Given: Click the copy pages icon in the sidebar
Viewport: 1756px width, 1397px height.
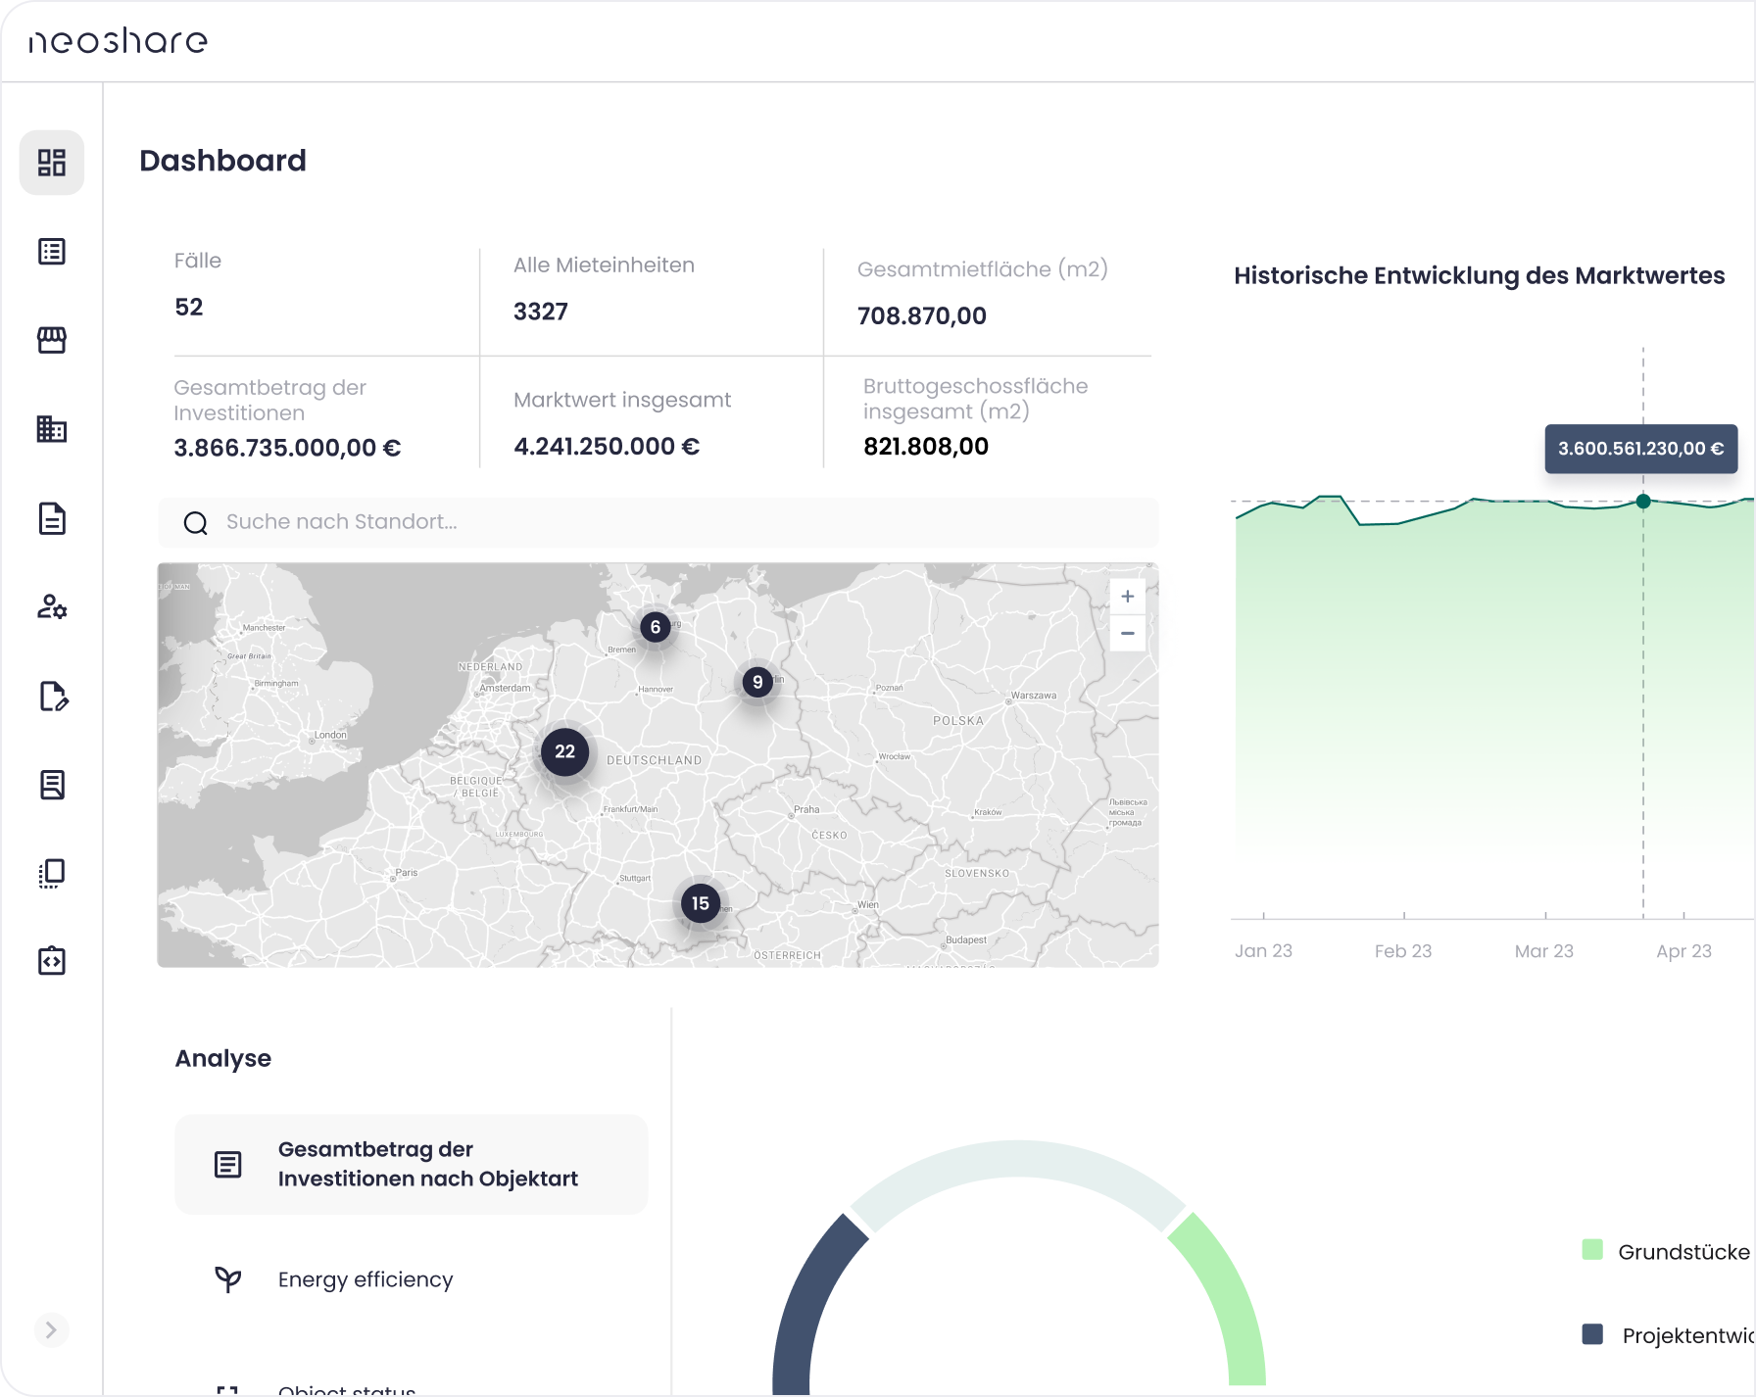Looking at the screenshot, I should coord(52,872).
